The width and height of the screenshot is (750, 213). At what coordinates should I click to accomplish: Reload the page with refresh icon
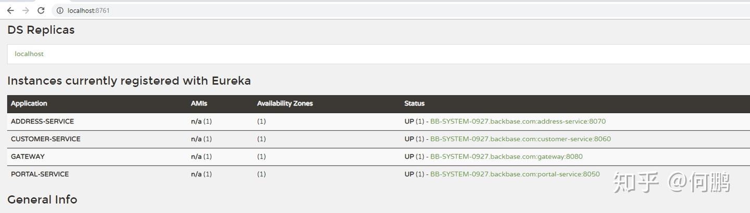[x=41, y=10]
